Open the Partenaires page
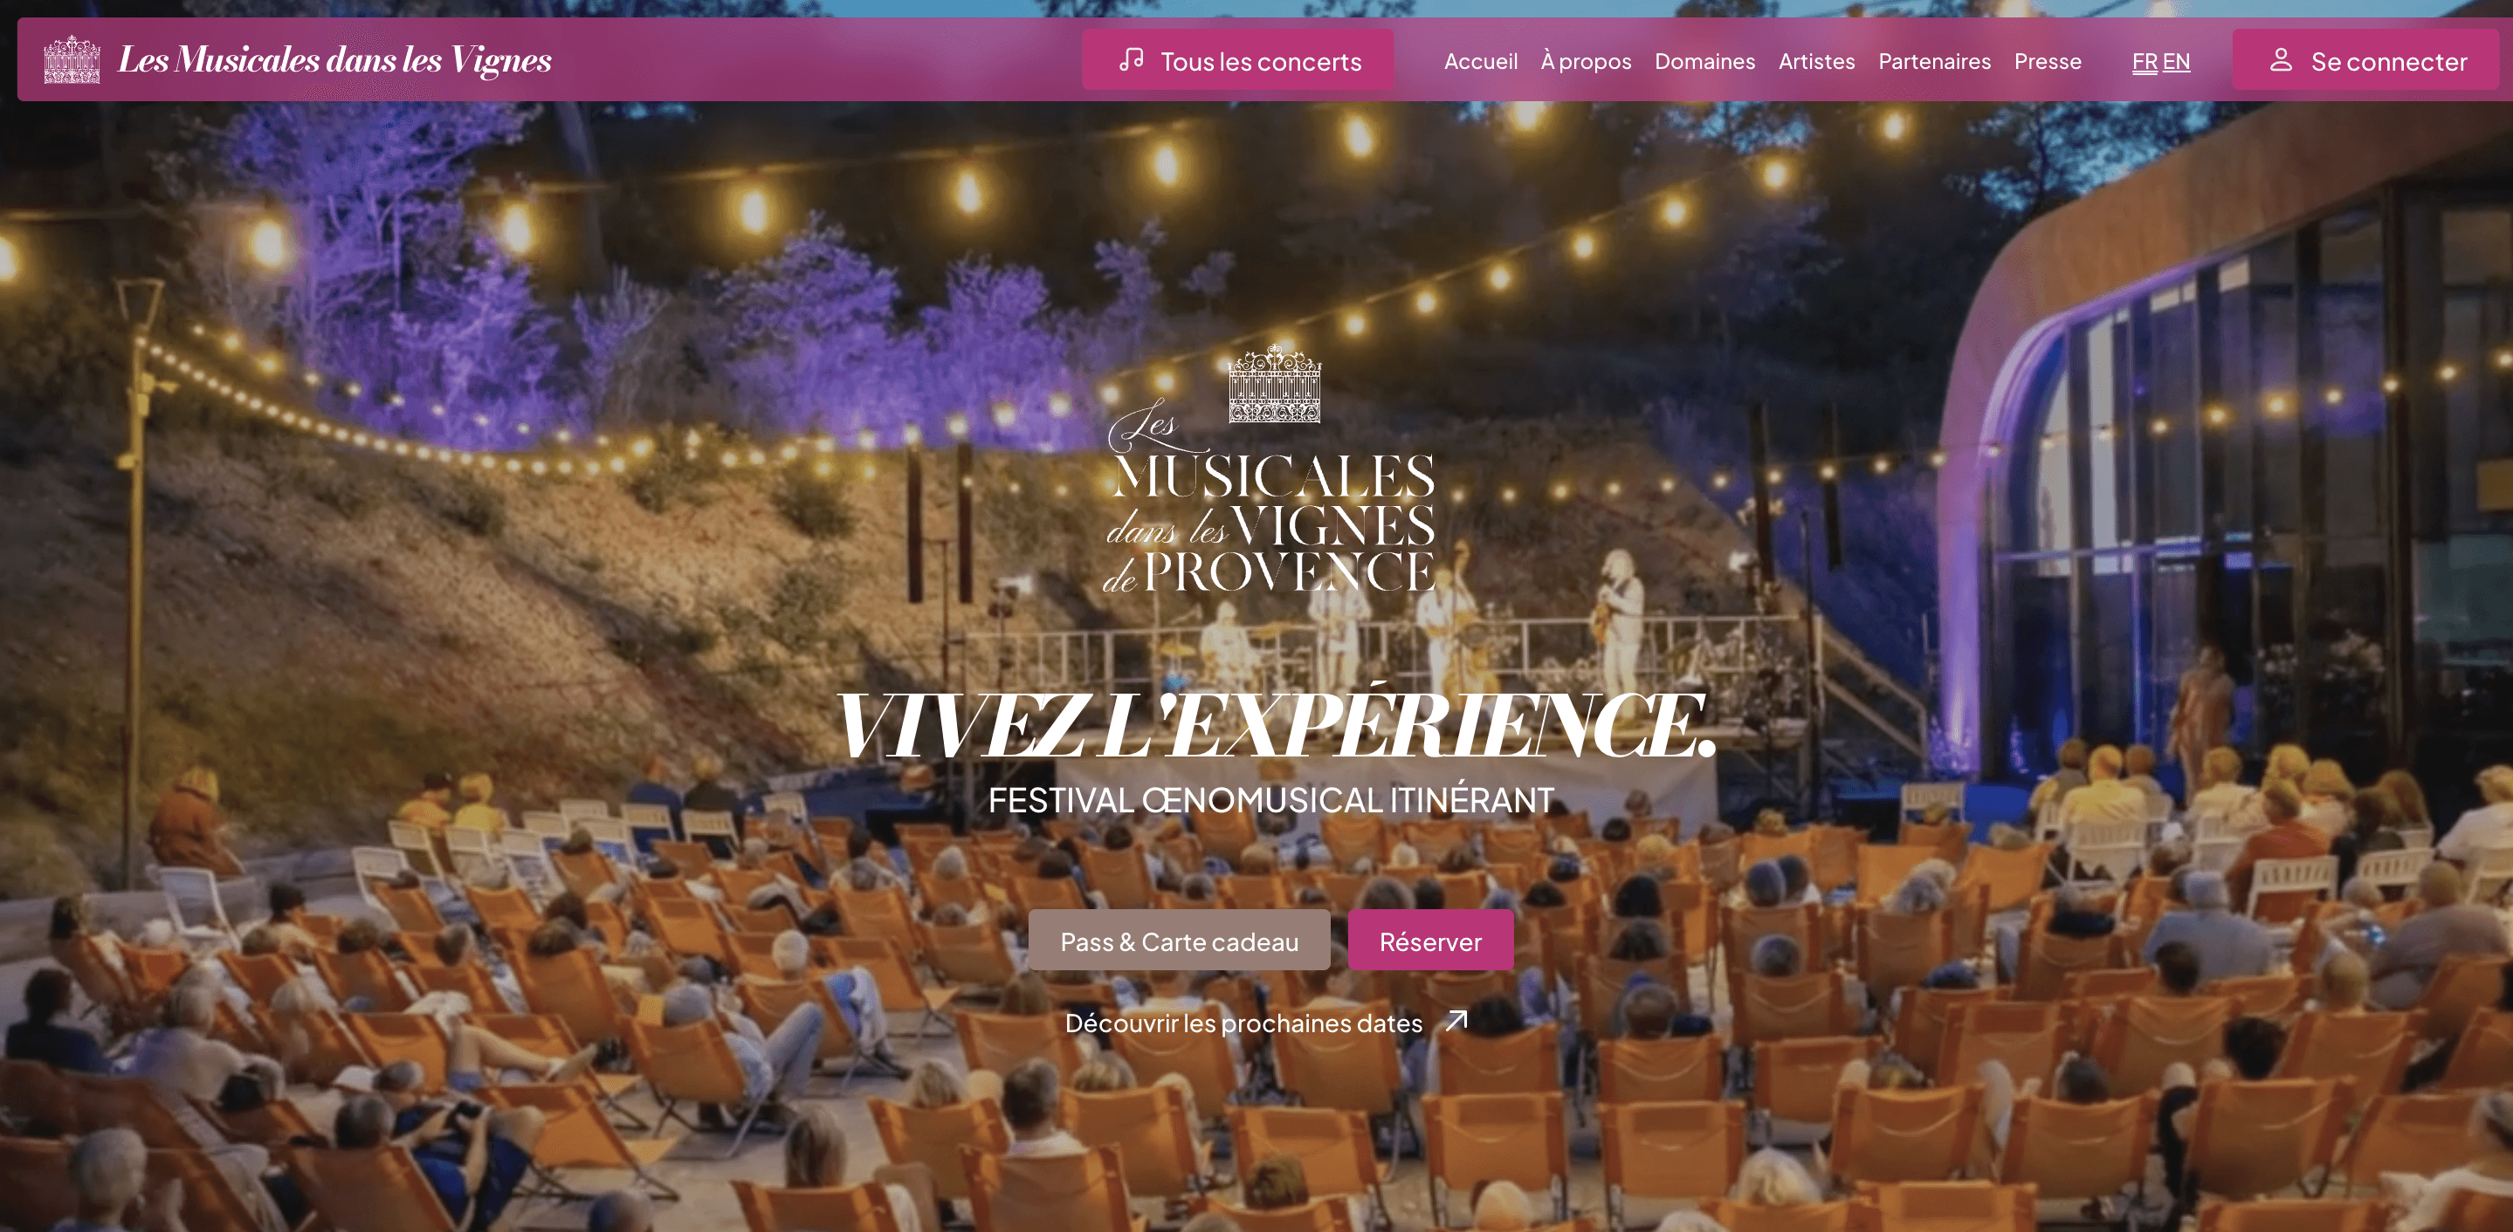The width and height of the screenshot is (2513, 1232). [x=1934, y=61]
